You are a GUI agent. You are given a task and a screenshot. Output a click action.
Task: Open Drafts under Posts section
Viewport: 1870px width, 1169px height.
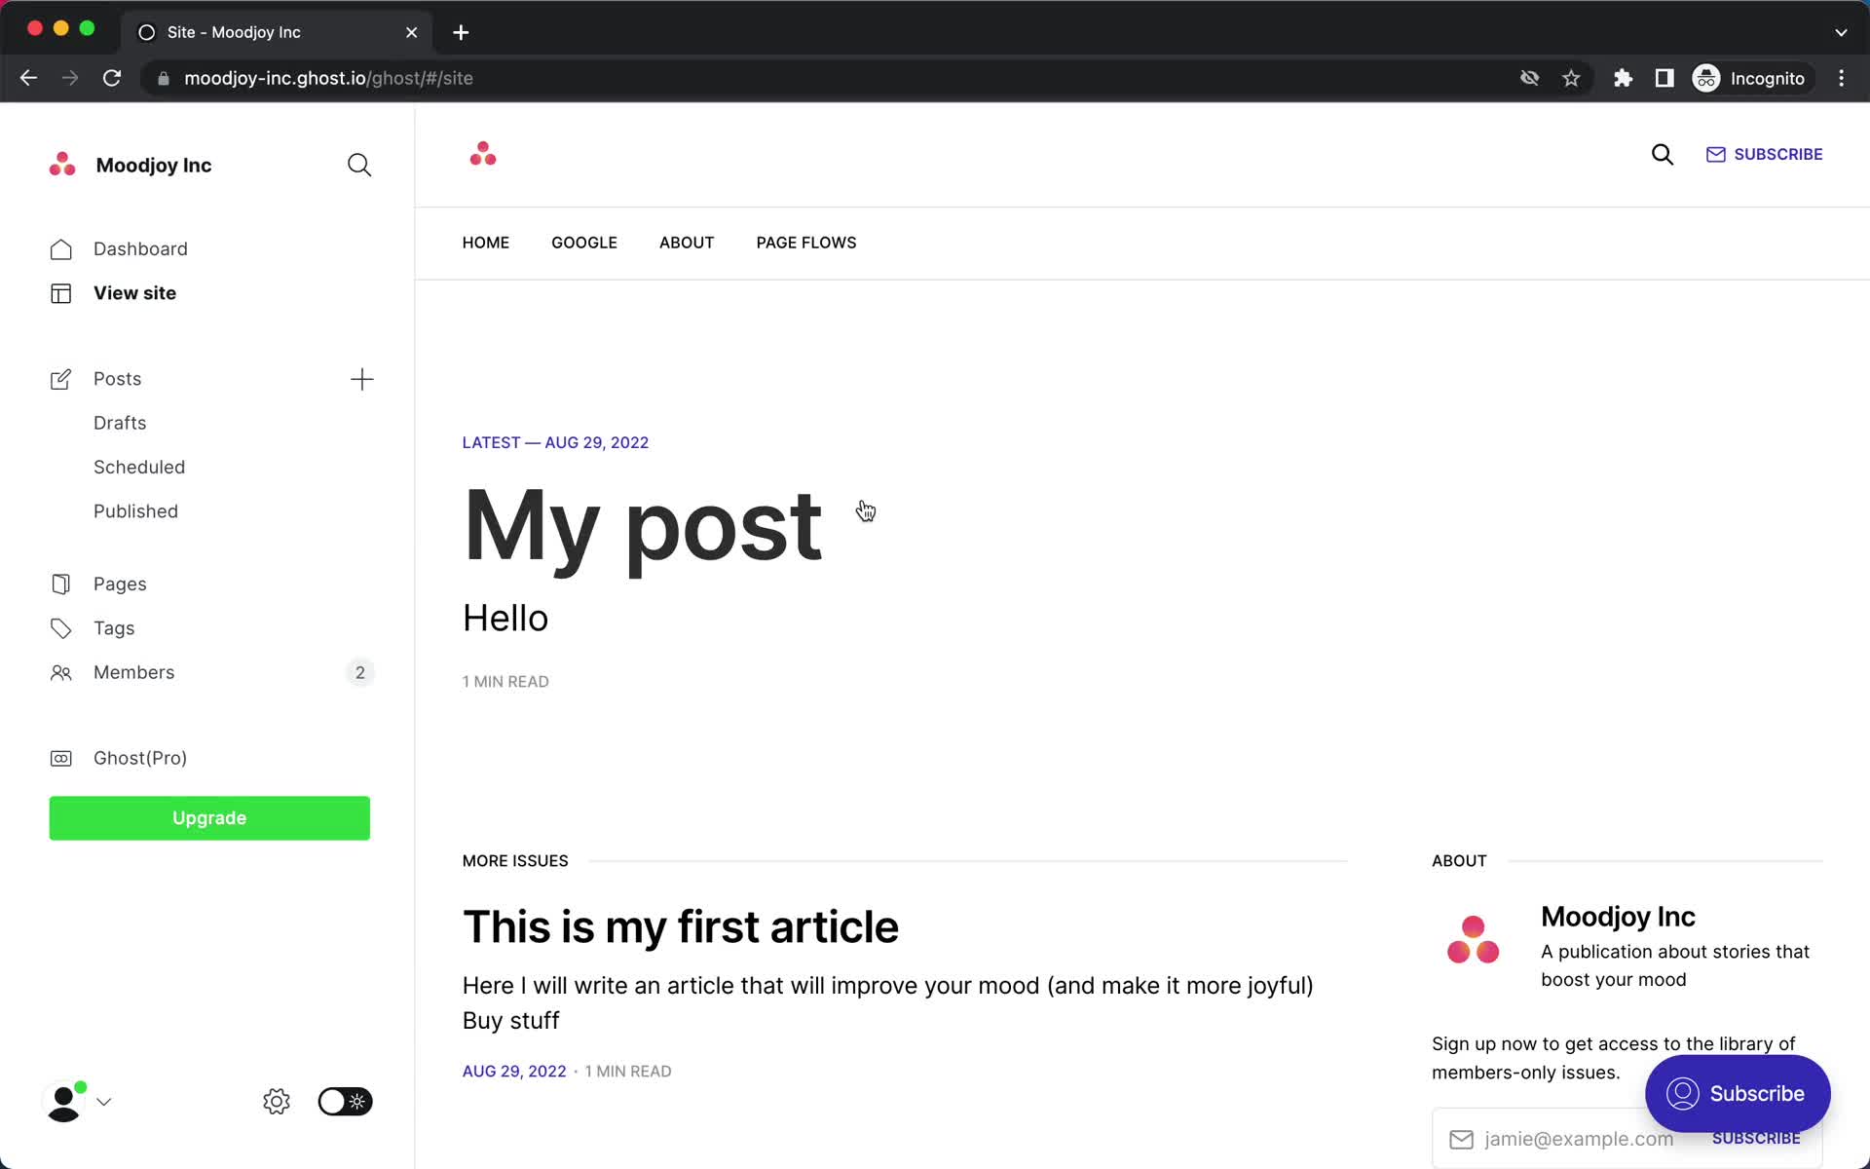[120, 422]
